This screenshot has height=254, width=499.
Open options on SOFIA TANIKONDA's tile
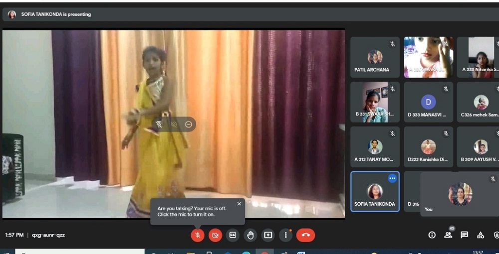(x=392, y=178)
